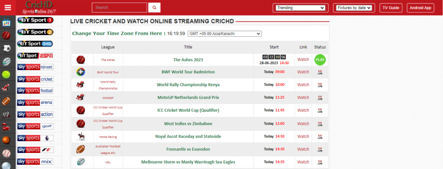The image size is (443, 169).
Task: Open BWF World Tour Badminton title link
Action: (x=188, y=72)
